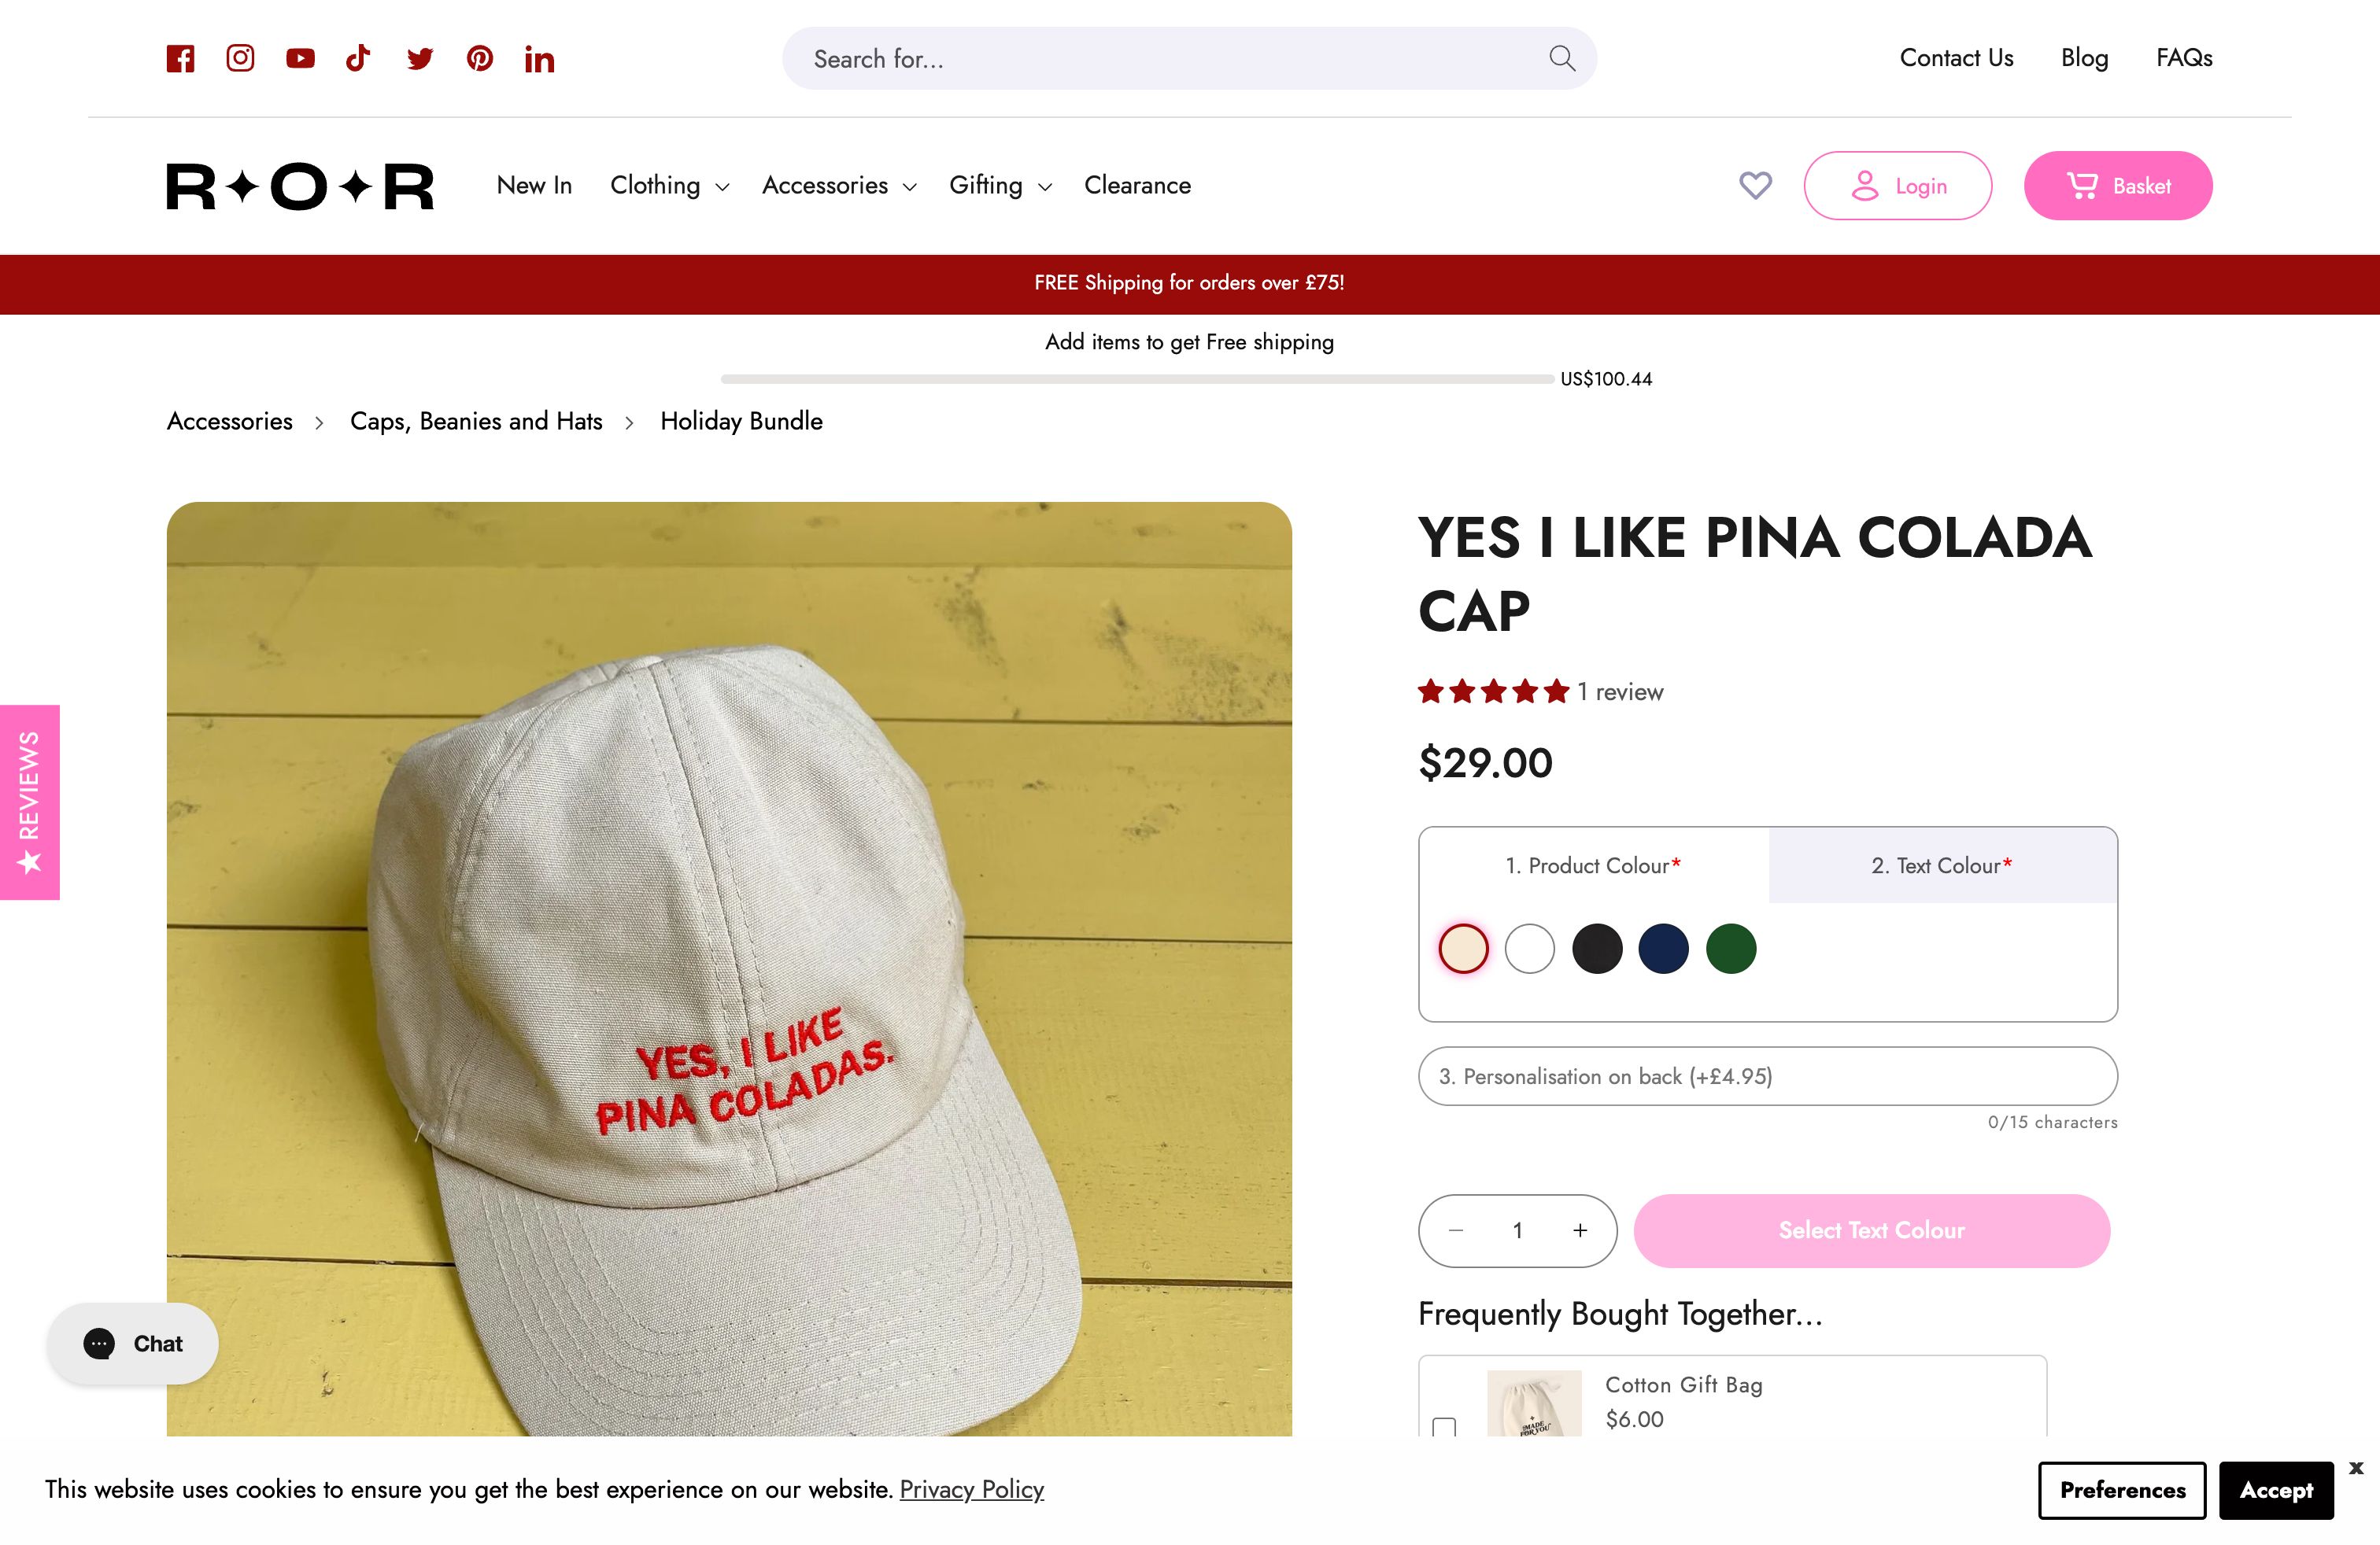Switch to the Text Colour tab

click(1942, 865)
